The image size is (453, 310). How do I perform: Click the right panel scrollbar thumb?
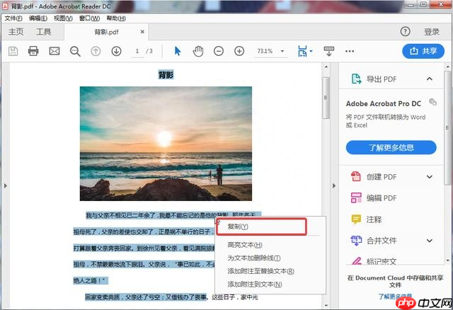pos(448,128)
